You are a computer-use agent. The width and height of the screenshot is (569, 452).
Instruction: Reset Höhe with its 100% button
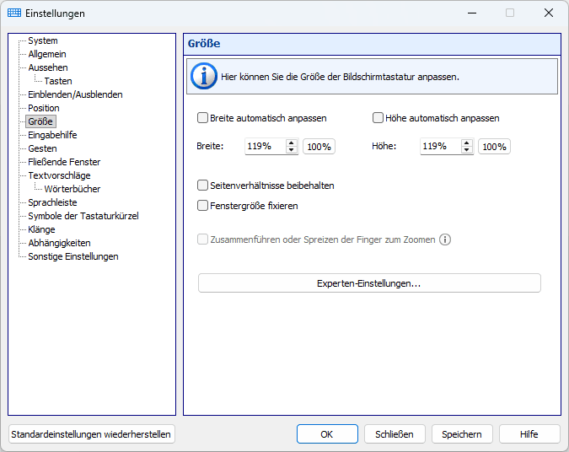[x=494, y=147]
